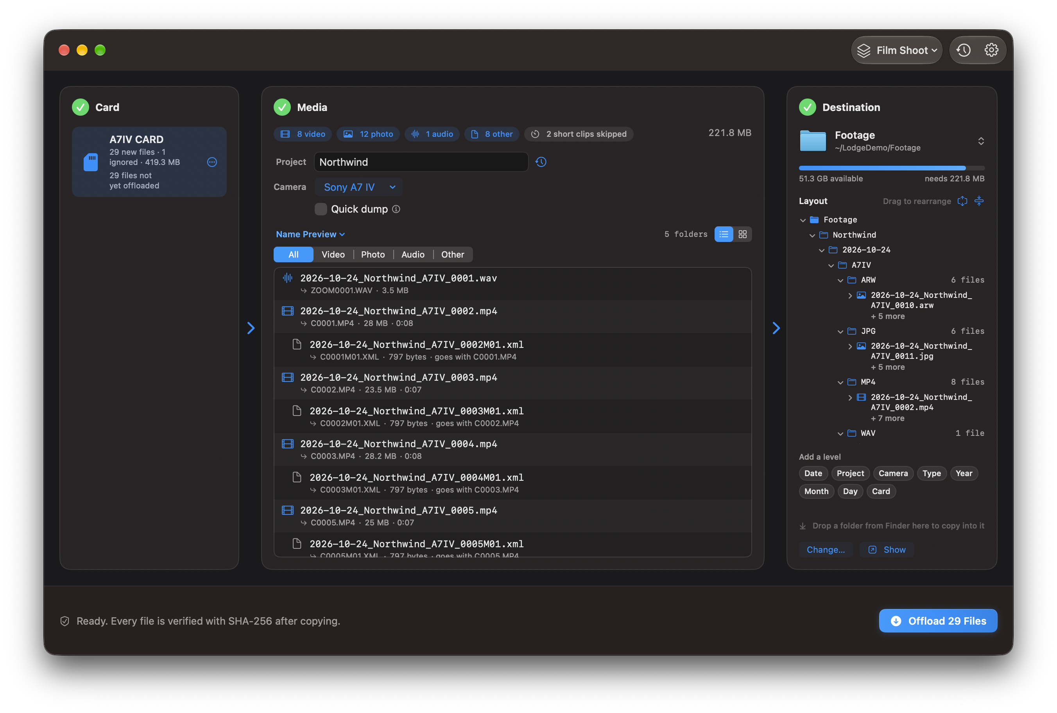The height and width of the screenshot is (713, 1057).
Task: Select the Photo tab
Action: coord(373,254)
